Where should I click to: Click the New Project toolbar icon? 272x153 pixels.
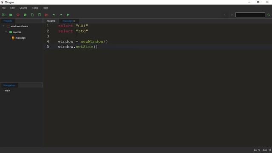pos(3,15)
